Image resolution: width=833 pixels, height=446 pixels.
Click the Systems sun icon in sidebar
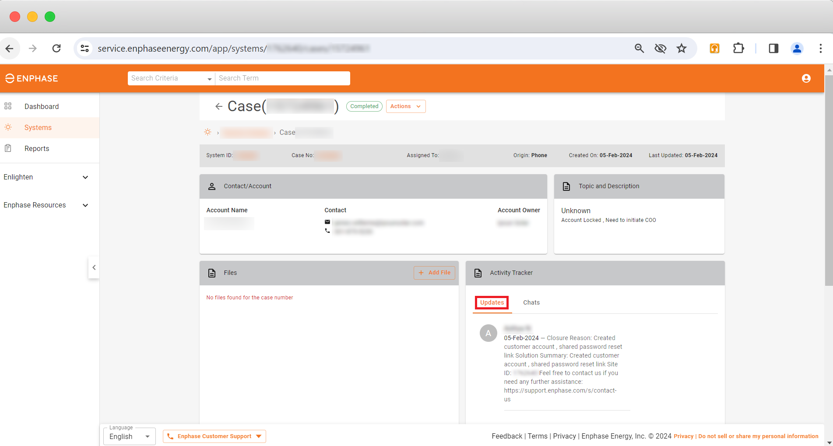point(8,127)
